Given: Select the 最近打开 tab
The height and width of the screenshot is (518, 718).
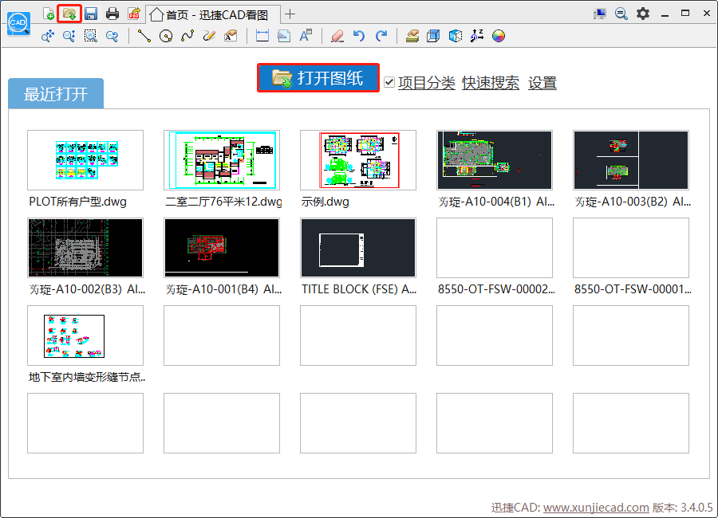Looking at the screenshot, I should pos(56,94).
